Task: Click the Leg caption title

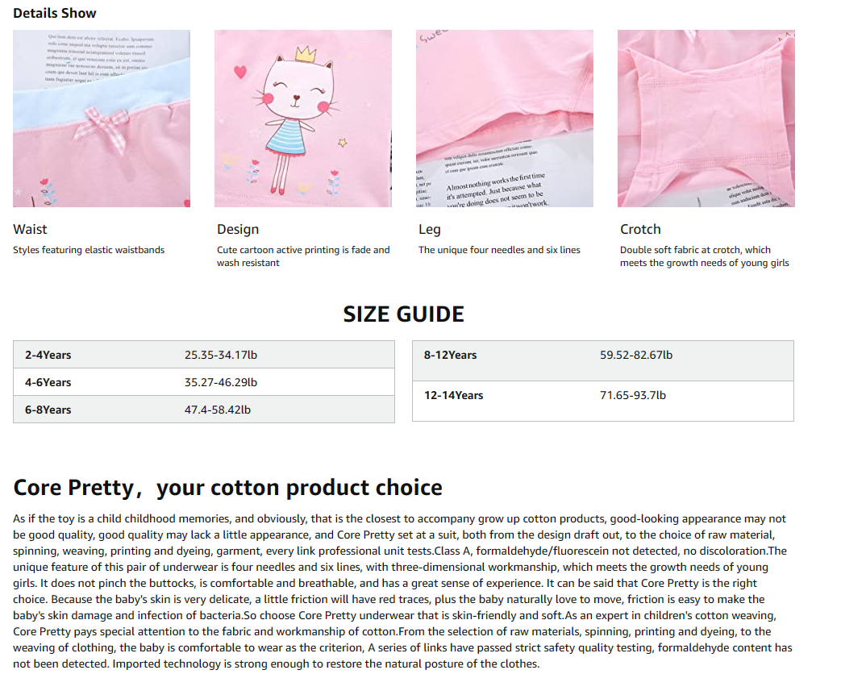Action: (429, 229)
